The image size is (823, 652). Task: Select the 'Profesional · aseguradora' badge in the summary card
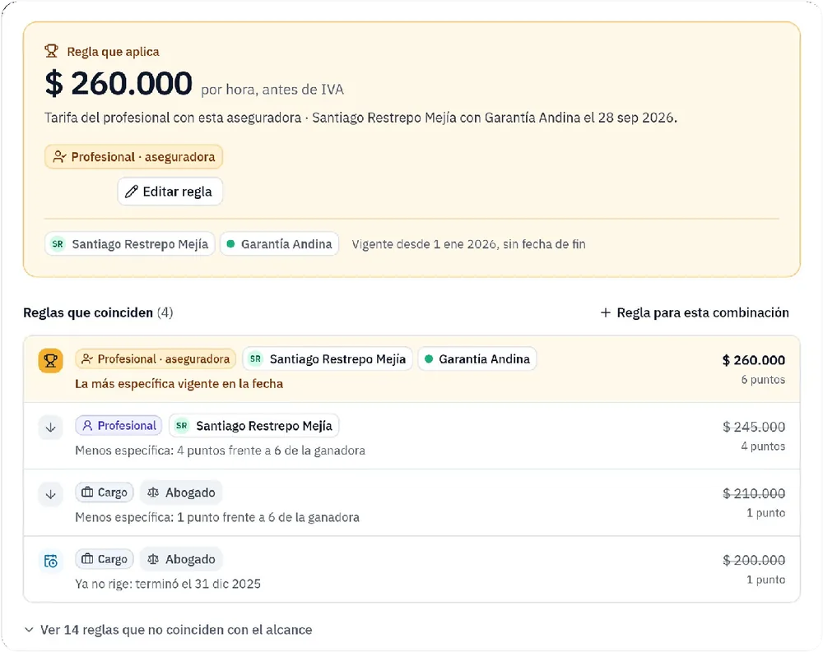[x=134, y=157]
